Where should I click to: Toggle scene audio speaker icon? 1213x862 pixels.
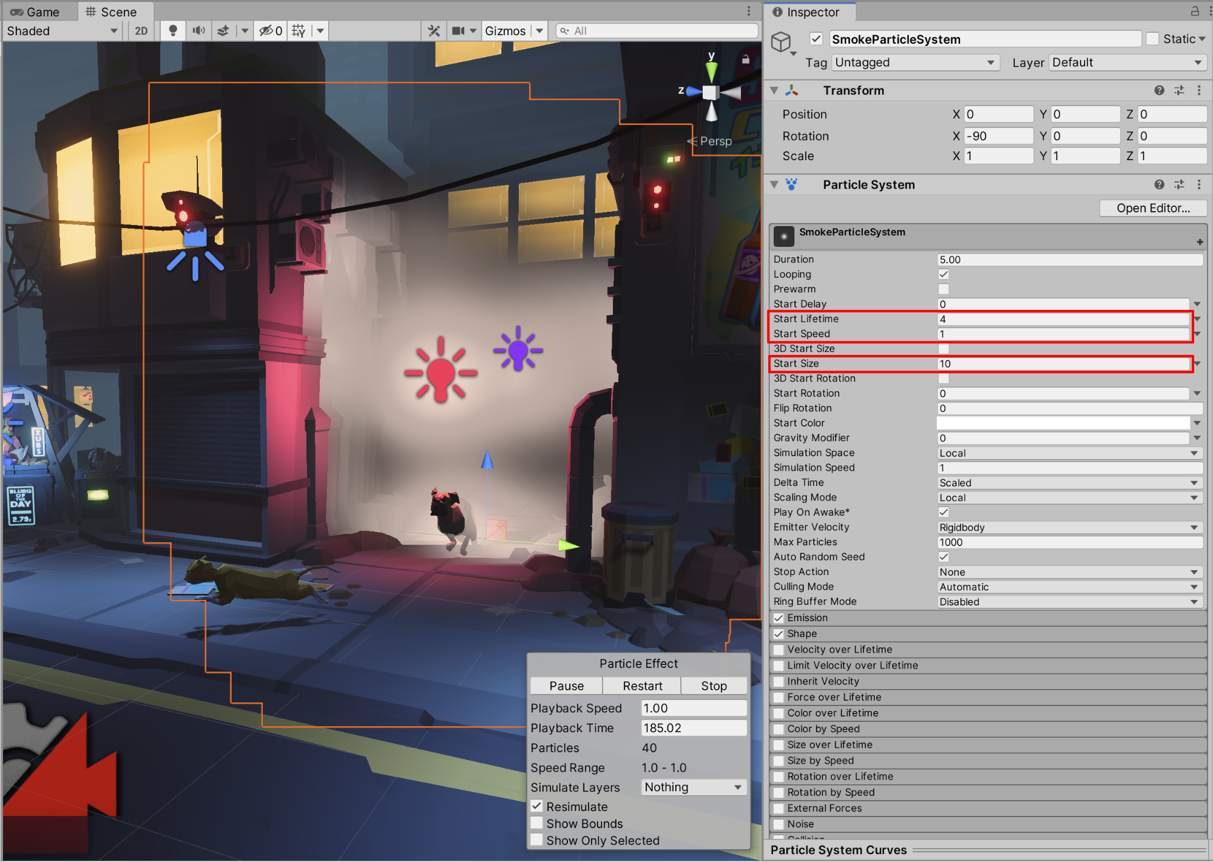tap(198, 30)
